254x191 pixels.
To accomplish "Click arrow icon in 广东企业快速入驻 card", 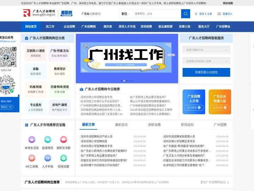I will (225, 108).
